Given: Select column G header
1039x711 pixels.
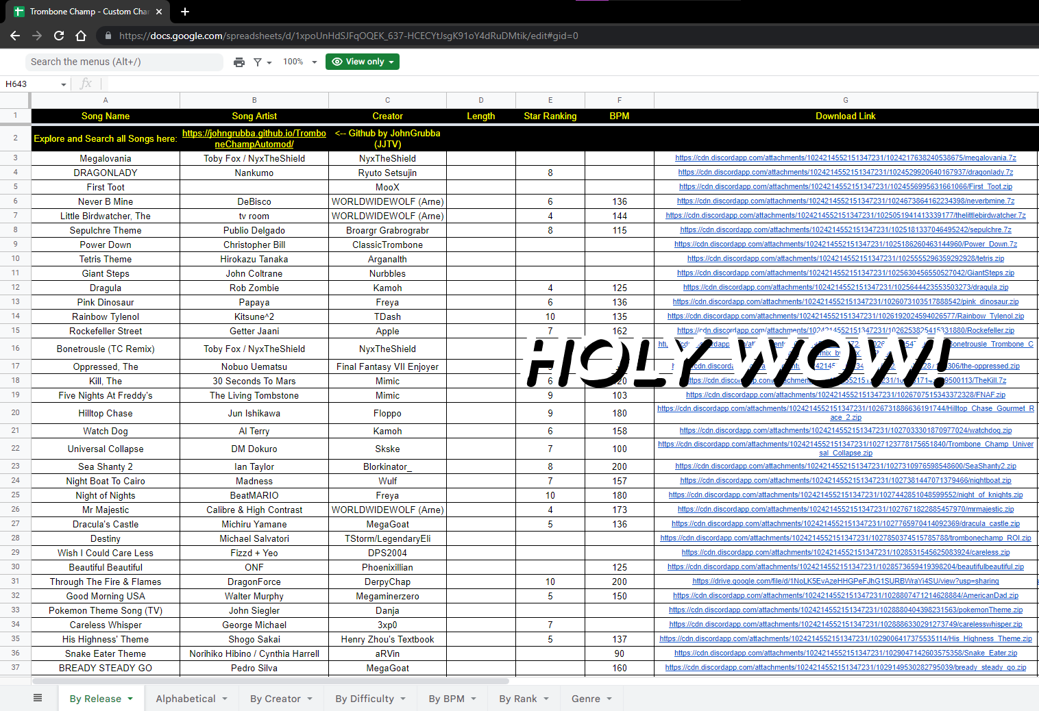Looking at the screenshot, I should point(846,100).
